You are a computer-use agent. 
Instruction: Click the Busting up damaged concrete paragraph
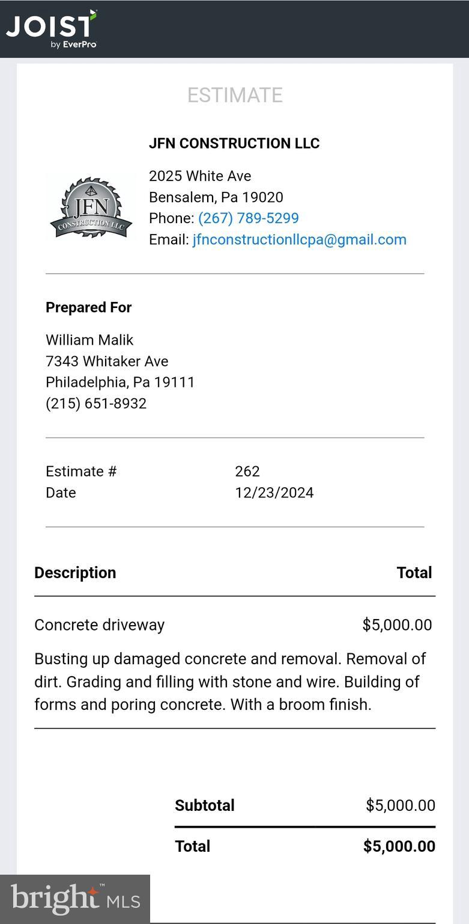(x=230, y=682)
